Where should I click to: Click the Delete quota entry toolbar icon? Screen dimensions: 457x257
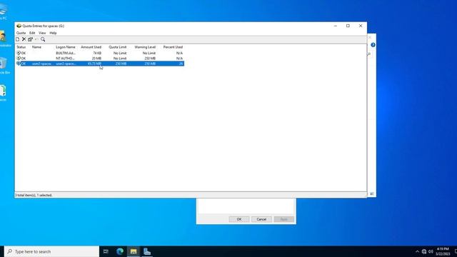[x=24, y=39]
